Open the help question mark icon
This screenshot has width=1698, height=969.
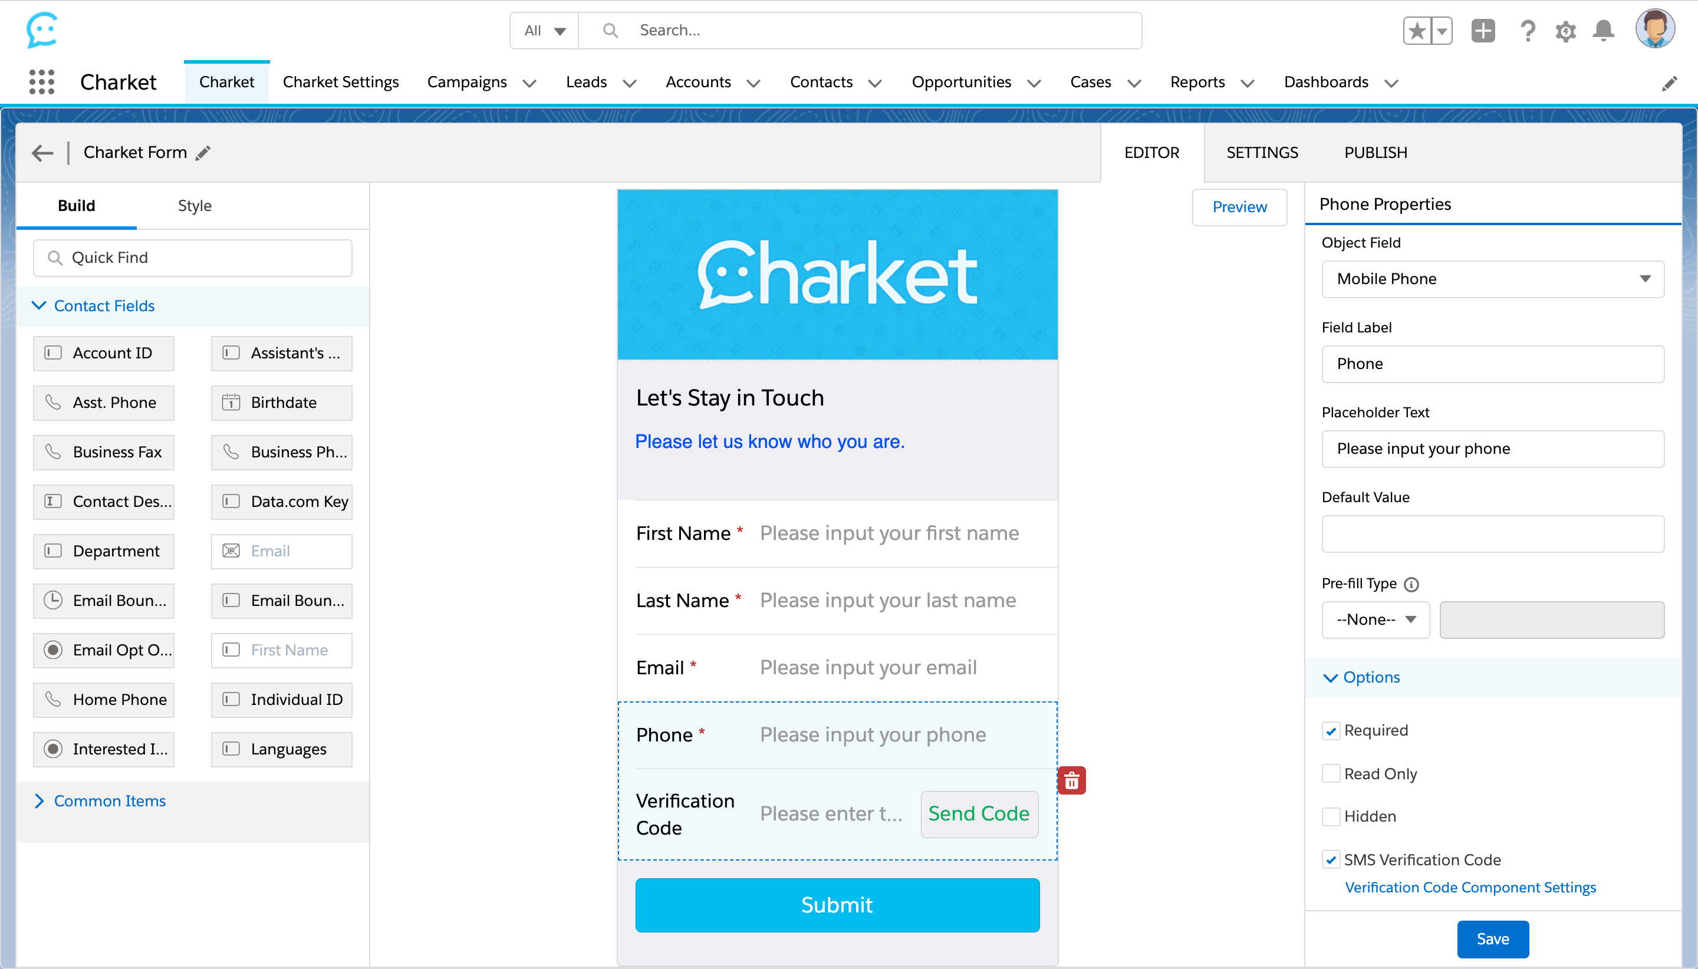(1528, 31)
